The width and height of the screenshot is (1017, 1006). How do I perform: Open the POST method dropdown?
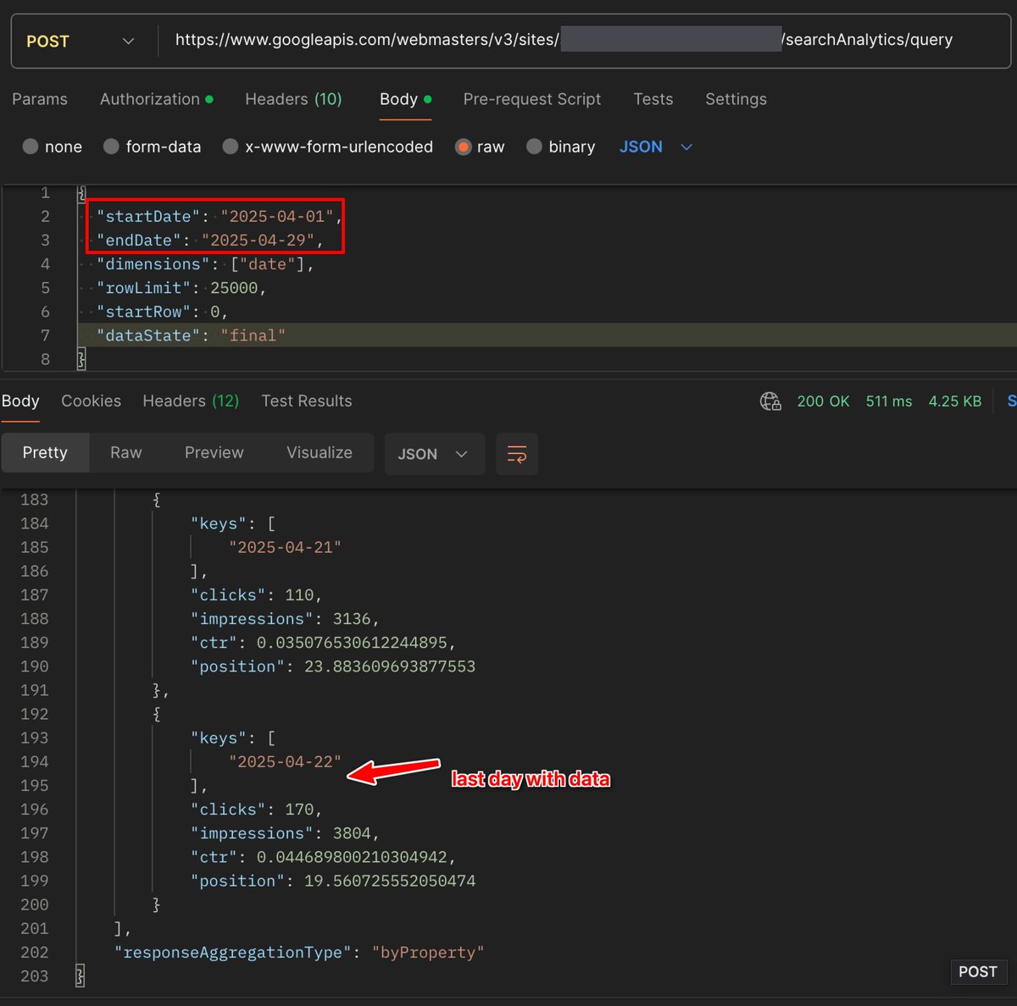coord(81,41)
